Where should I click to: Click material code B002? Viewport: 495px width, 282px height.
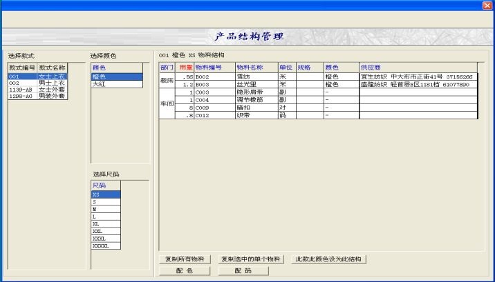click(215, 77)
